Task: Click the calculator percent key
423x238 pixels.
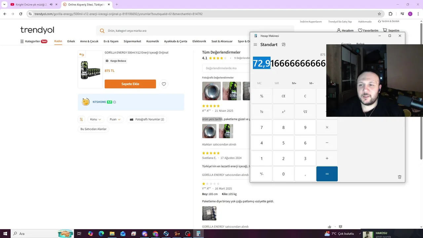Action: (262, 96)
